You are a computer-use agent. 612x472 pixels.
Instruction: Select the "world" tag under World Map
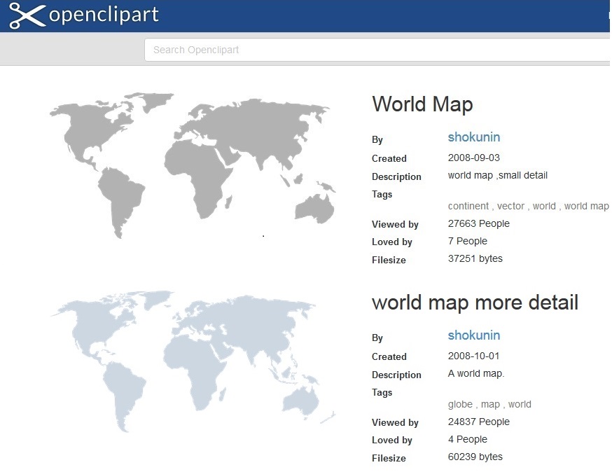[544, 206]
